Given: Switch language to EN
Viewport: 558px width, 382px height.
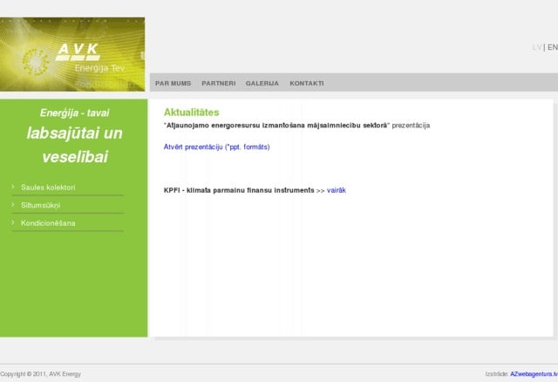Looking at the screenshot, I should click(x=553, y=47).
